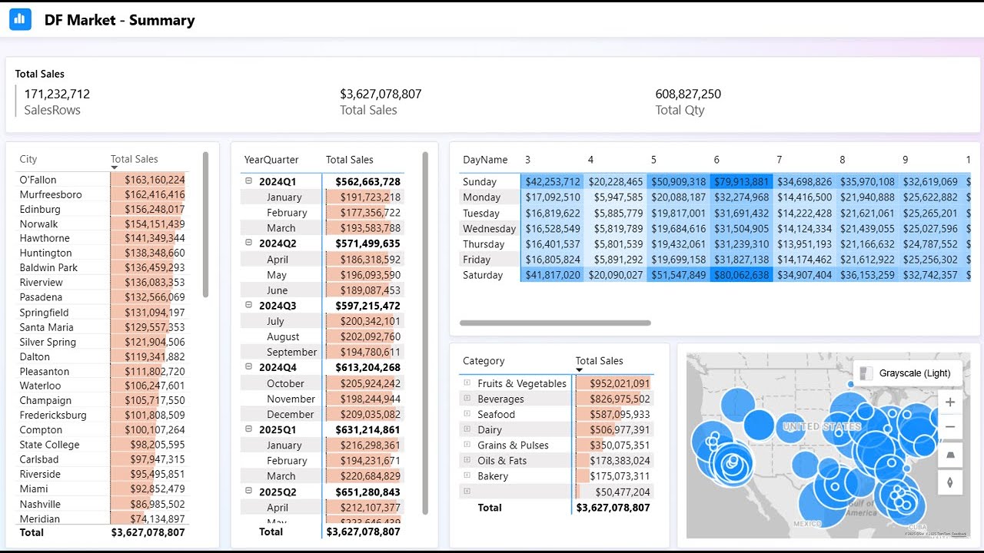The width and height of the screenshot is (984, 553).
Task: Click the 171,232,712 SalesRows card value
Action: tap(57, 94)
